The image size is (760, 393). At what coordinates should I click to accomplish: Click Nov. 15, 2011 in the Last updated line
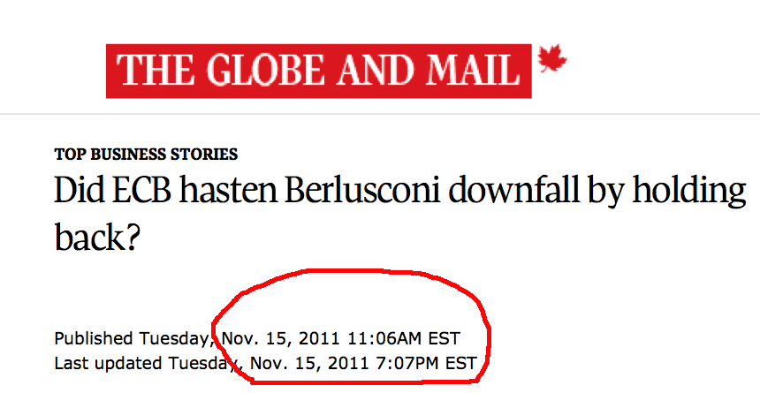309,363
